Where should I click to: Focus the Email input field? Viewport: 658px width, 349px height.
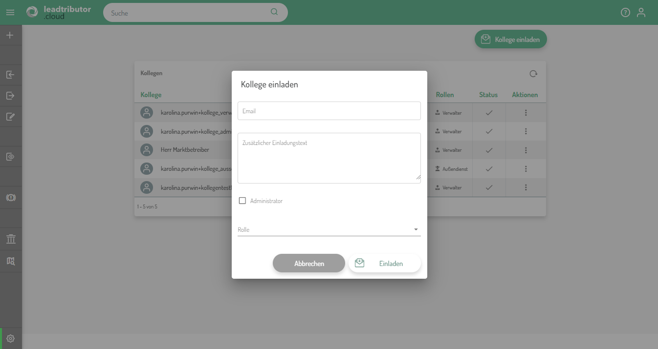[x=329, y=111]
